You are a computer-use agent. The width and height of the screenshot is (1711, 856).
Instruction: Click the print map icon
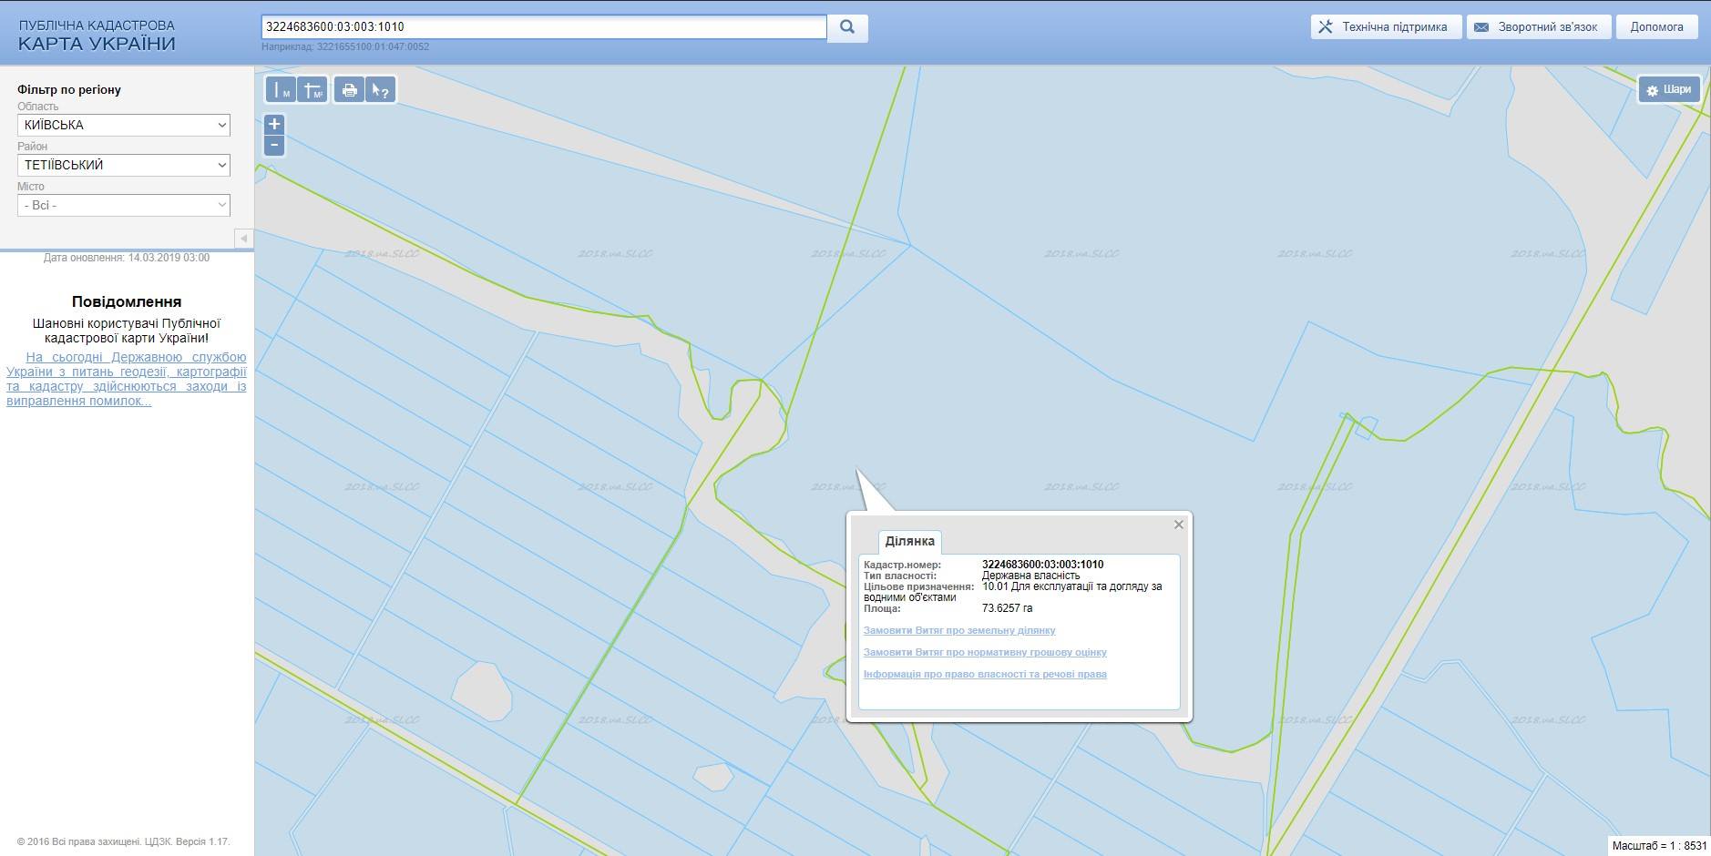pos(349,90)
